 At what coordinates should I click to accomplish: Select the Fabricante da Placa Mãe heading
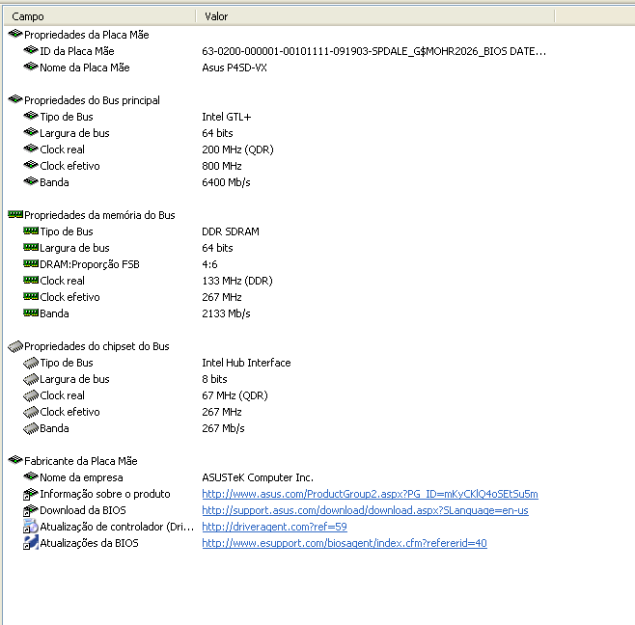pos(81,461)
